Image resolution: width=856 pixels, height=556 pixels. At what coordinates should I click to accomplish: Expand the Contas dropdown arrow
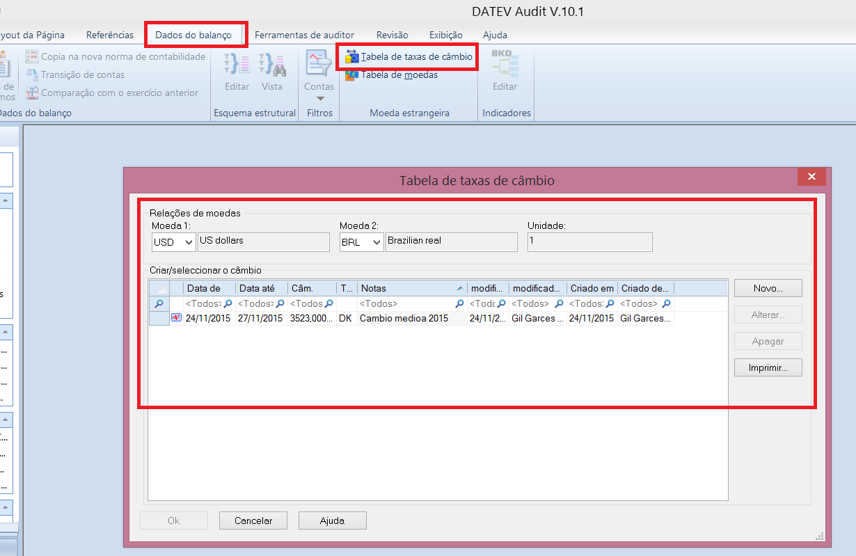coord(320,98)
